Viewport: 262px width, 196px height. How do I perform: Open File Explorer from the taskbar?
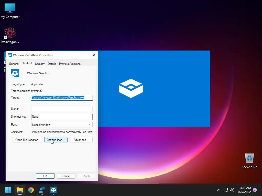click(19, 190)
